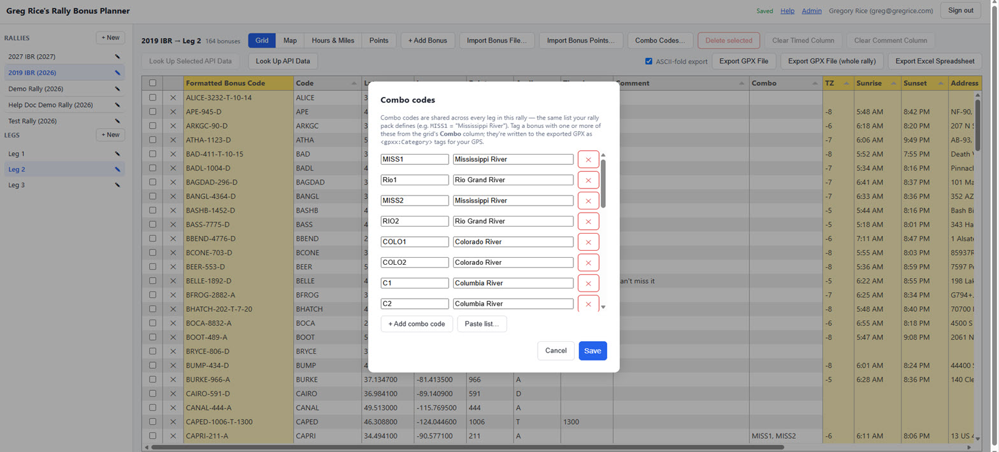Switch to the Grid view tab

click(x=262, y=41)
